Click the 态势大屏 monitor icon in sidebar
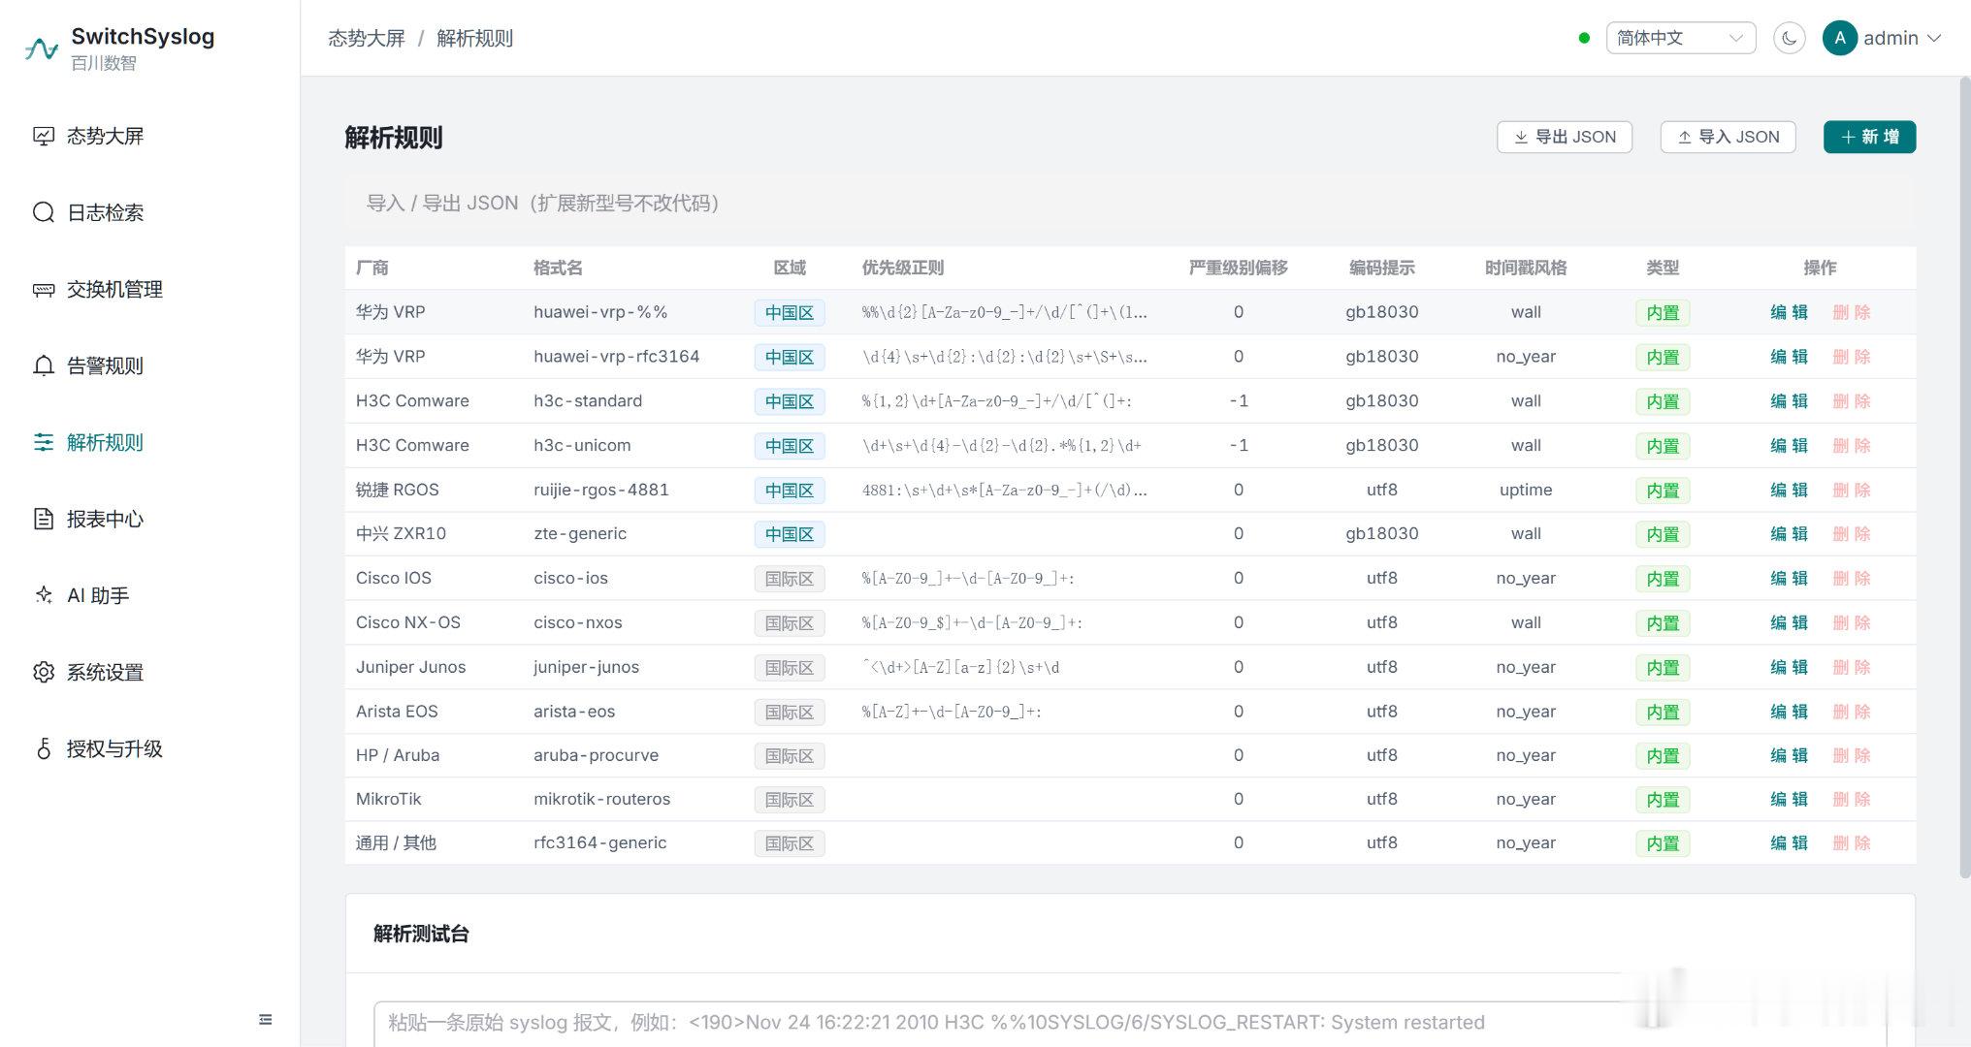This screenshot has width=1971, height=1047. pyautogui.click(x=44, y=136)
